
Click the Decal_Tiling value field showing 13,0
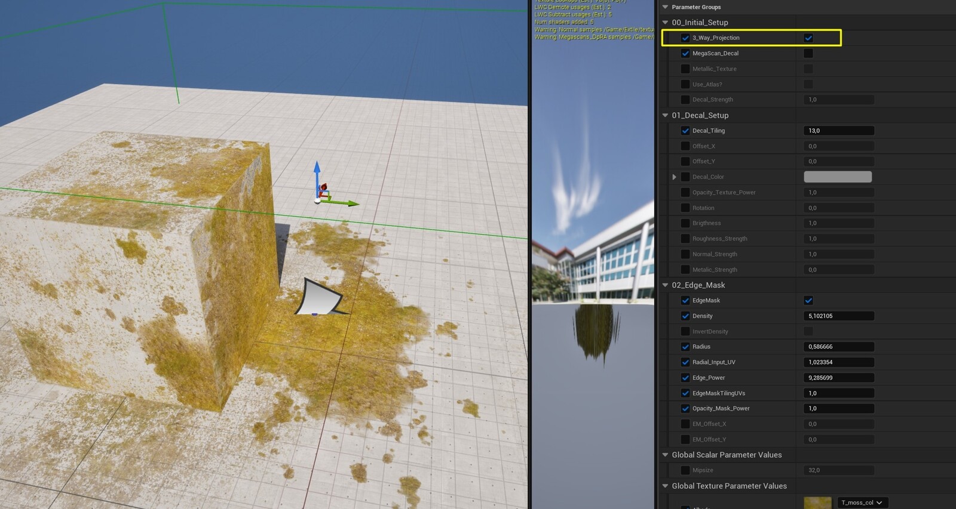[839, 131]
